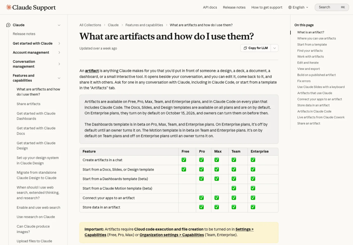The width and height of the screenshot is (353, 245).
Task: Open Set up your design system in Claude Design
Action: (x=38, y=160)
